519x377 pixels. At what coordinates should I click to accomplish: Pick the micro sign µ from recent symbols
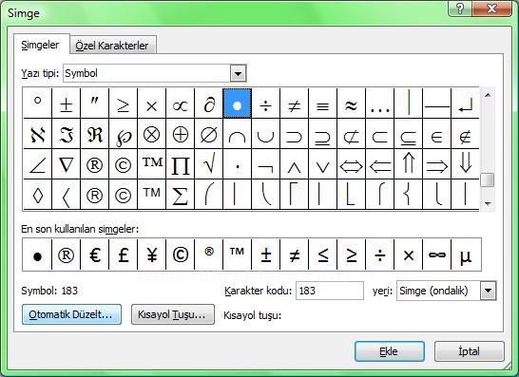[466, 254]
